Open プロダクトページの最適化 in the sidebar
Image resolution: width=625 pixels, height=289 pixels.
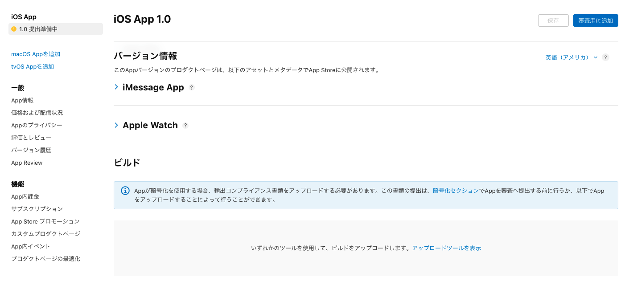coord(45,259)
